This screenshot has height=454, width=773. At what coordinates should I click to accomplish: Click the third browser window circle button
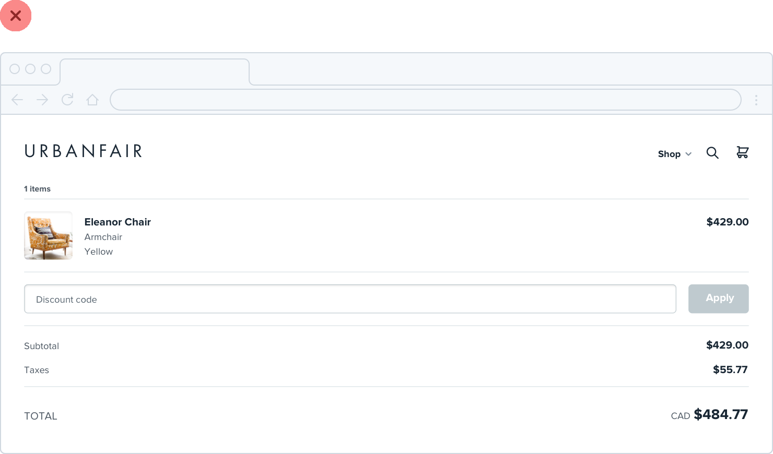click(46, 69)
